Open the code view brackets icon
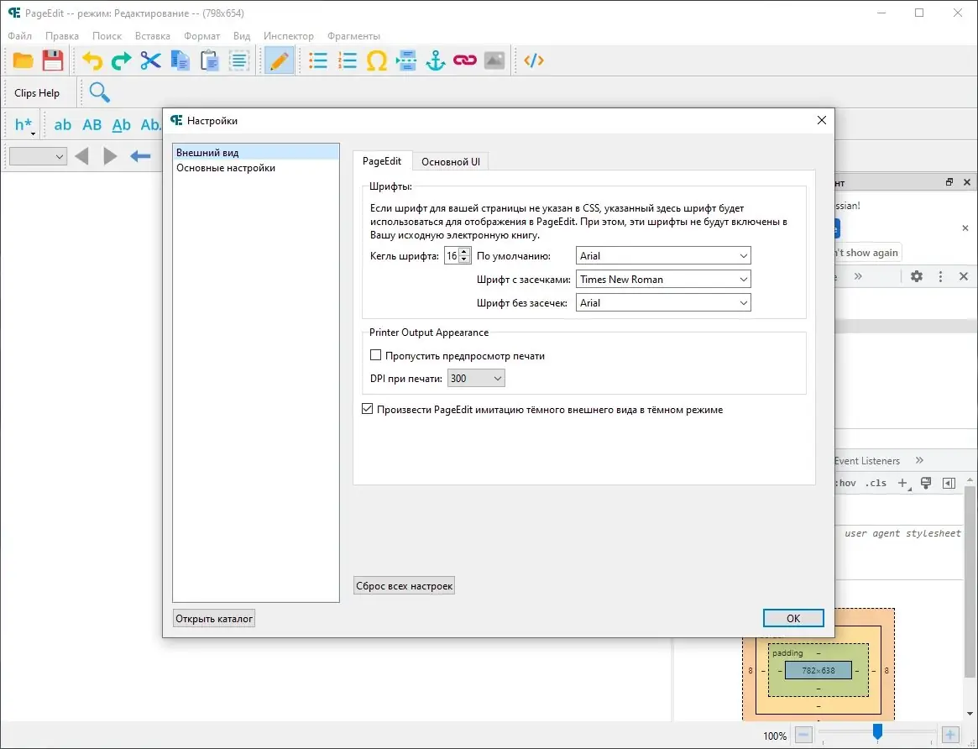The image size is (978, 749). [x=534, y=60]
